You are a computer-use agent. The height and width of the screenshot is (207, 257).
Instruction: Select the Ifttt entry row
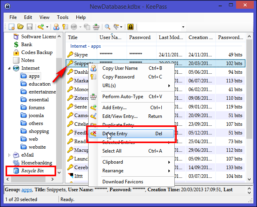pos(155,176)
